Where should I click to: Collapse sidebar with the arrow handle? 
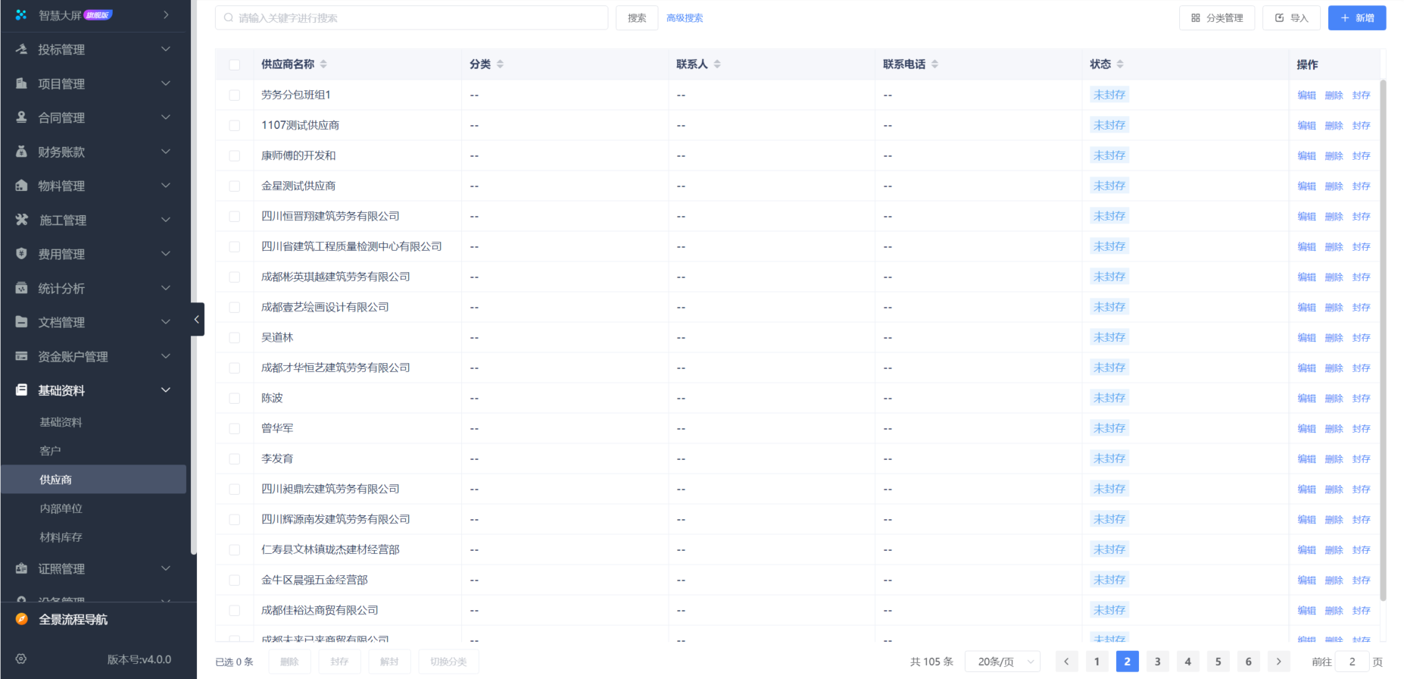click(x=197, y=319)
